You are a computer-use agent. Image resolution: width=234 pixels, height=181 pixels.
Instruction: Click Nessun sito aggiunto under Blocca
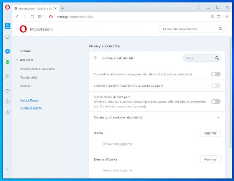(x=118, y=144)
